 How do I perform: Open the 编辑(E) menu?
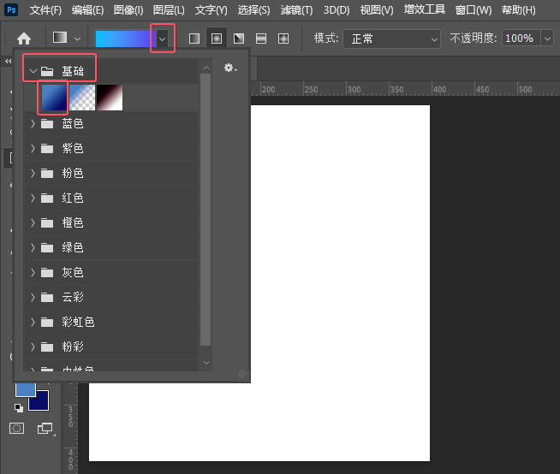click(x=87, y=9)
